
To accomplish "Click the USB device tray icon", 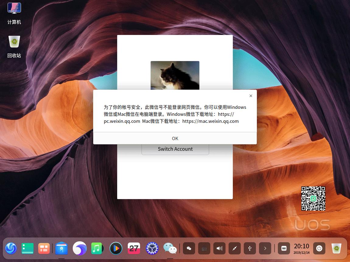I will coord(250,248).
